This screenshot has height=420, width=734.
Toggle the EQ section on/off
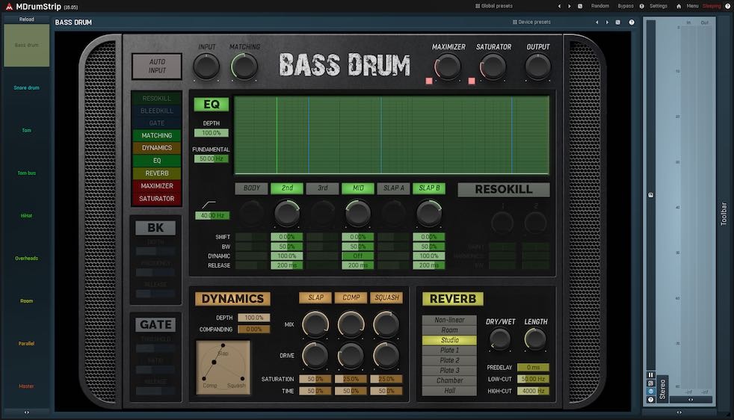[212, 105]
